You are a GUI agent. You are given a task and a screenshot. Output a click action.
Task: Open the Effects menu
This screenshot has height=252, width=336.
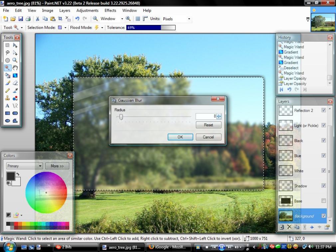pyautogui.click(x=110, y=11)
